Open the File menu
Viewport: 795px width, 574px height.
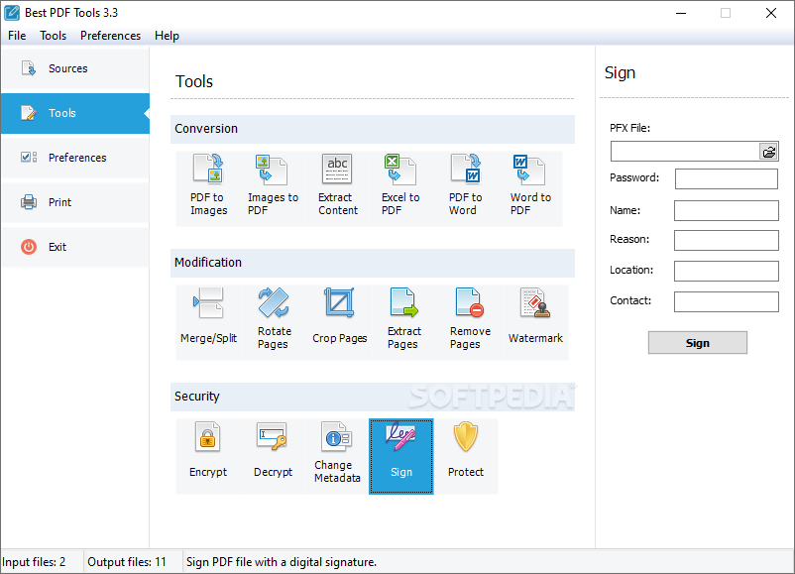click(17, 36)
